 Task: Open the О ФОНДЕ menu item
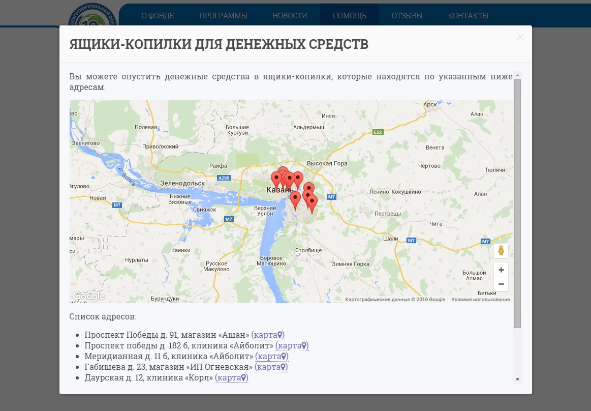point(158,15)
